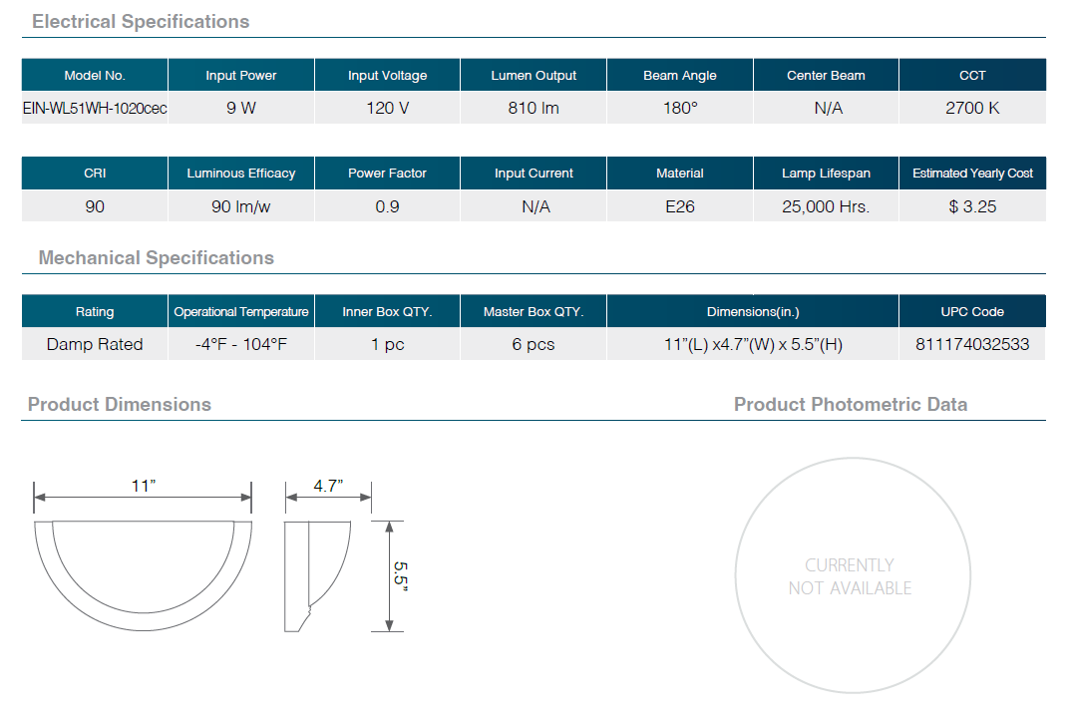This screenshot has width=1068, height=719.
Task: Click the Luminous Efficacy header
Action: 241,173
